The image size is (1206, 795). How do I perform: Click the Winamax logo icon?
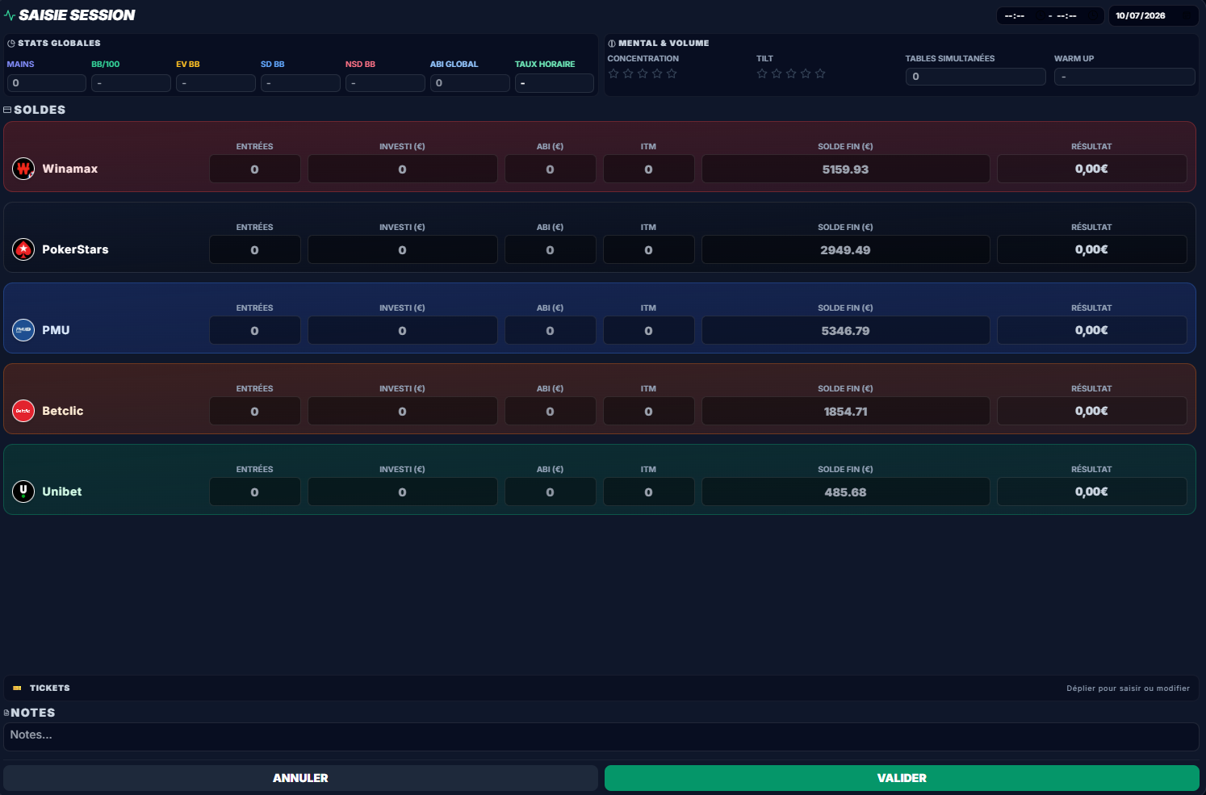pos(23,169)
